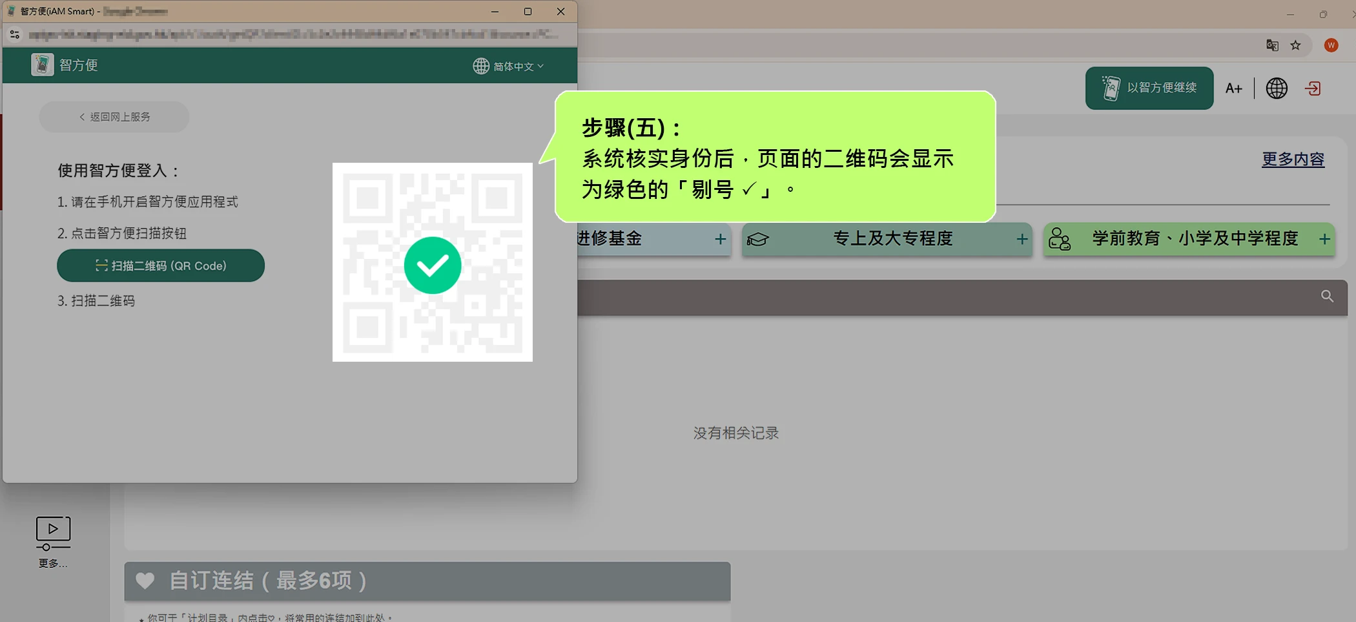Select 专上及大专程度 tab
Viewport: 1356px width, 622px height.
887,239
